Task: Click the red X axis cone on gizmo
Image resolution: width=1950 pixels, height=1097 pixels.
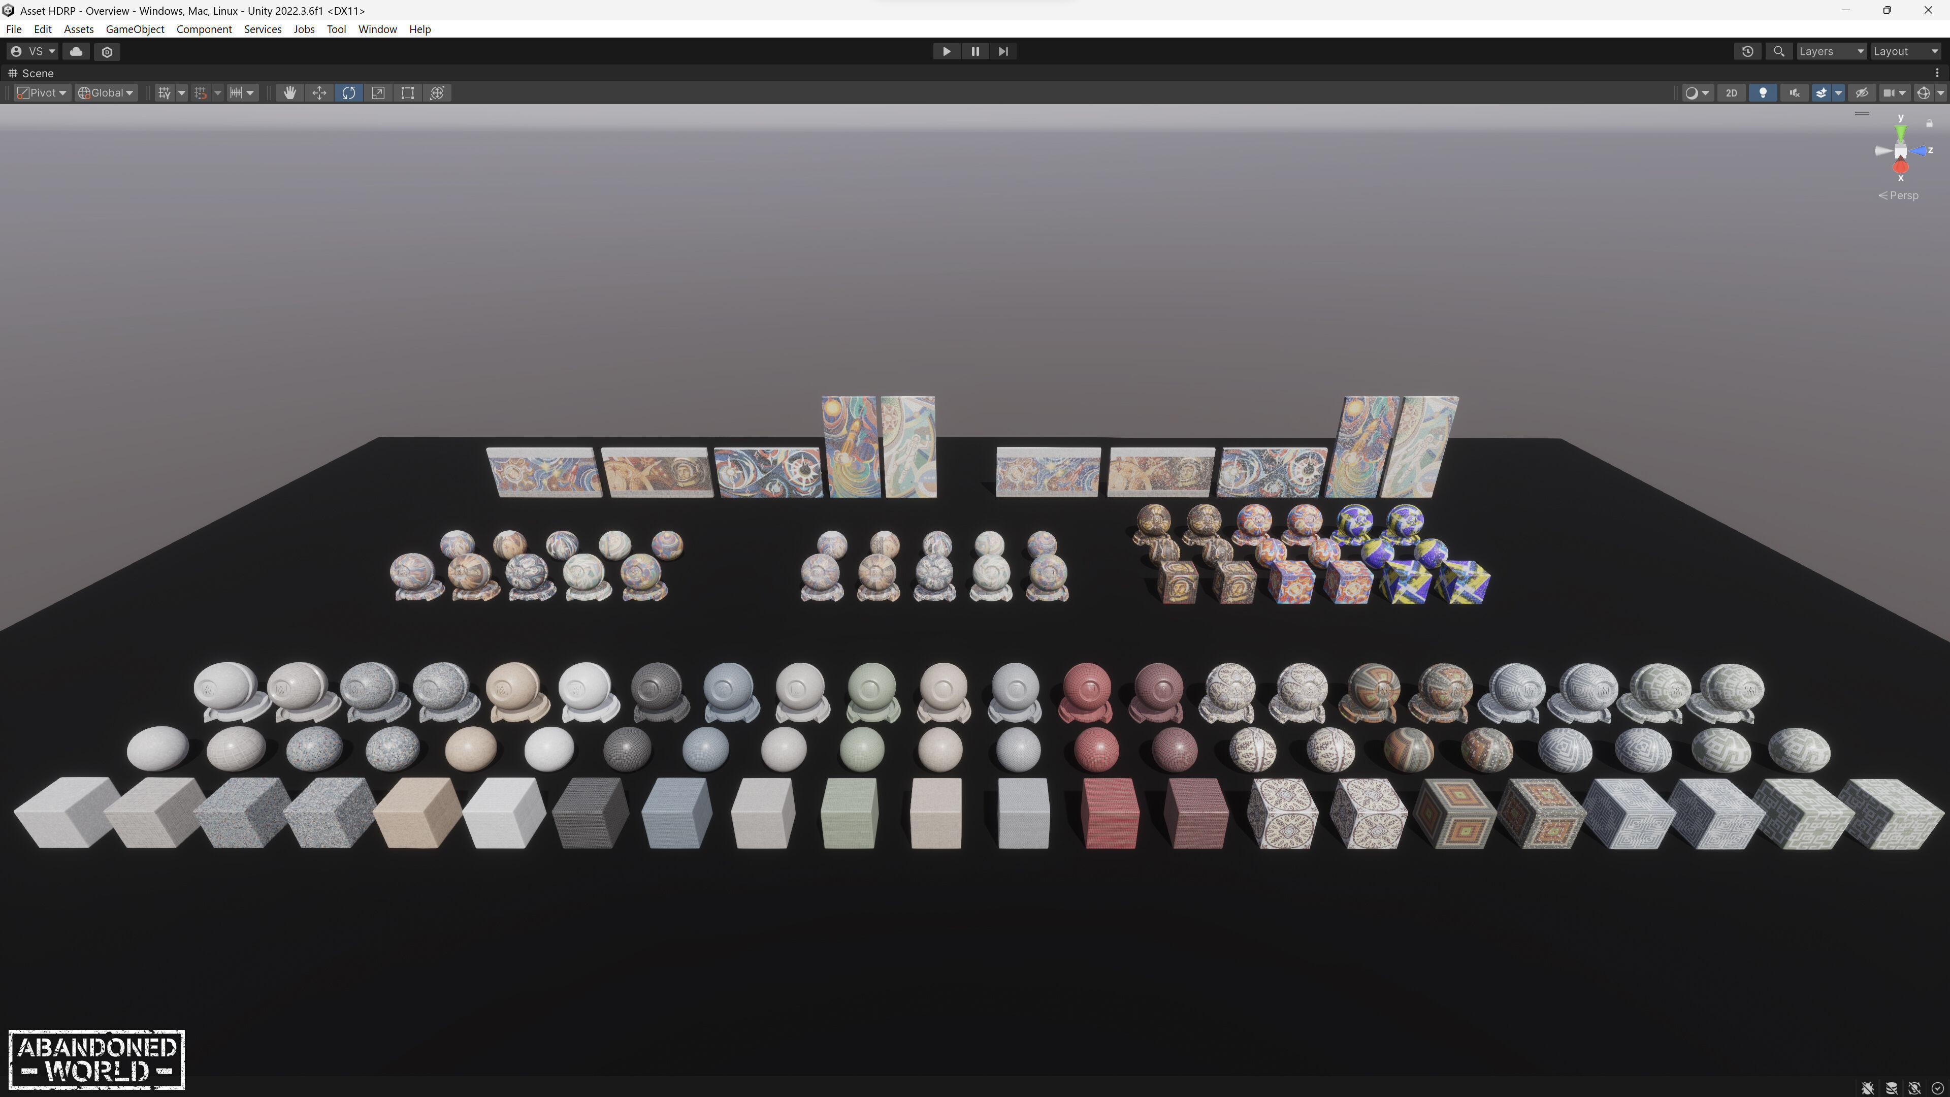Action: tap(1900, 167)
